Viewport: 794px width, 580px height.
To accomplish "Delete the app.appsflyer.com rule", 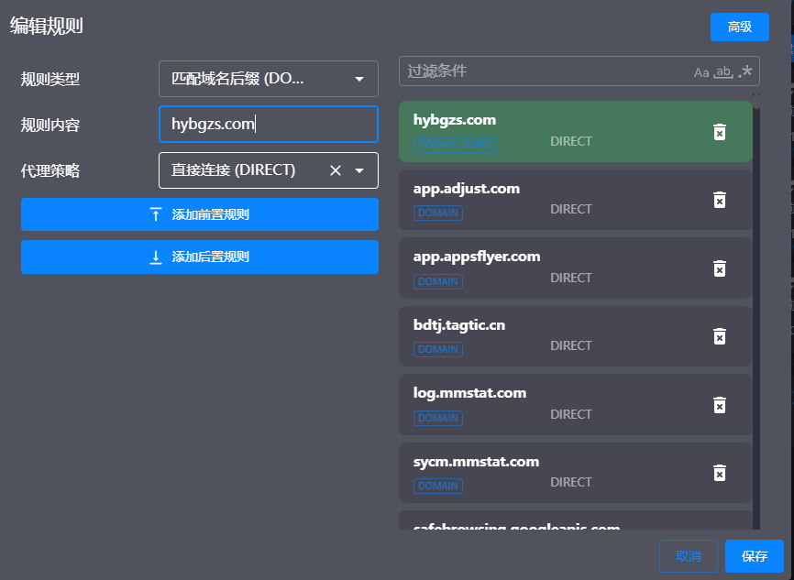I will tap(720, 268).
